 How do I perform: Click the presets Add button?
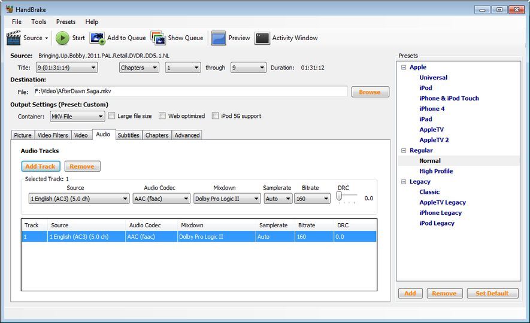(410, 293)
